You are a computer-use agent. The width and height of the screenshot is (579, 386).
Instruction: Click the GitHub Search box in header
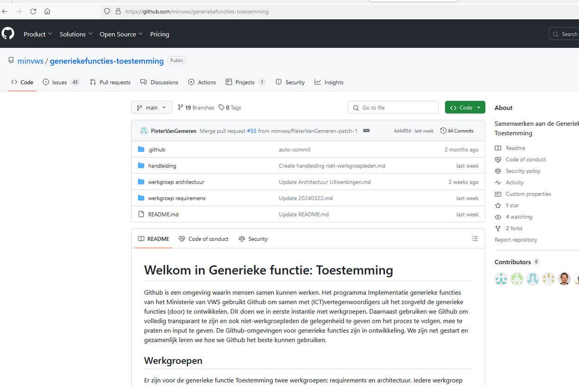pyautogui.click(x=564, y=34)
